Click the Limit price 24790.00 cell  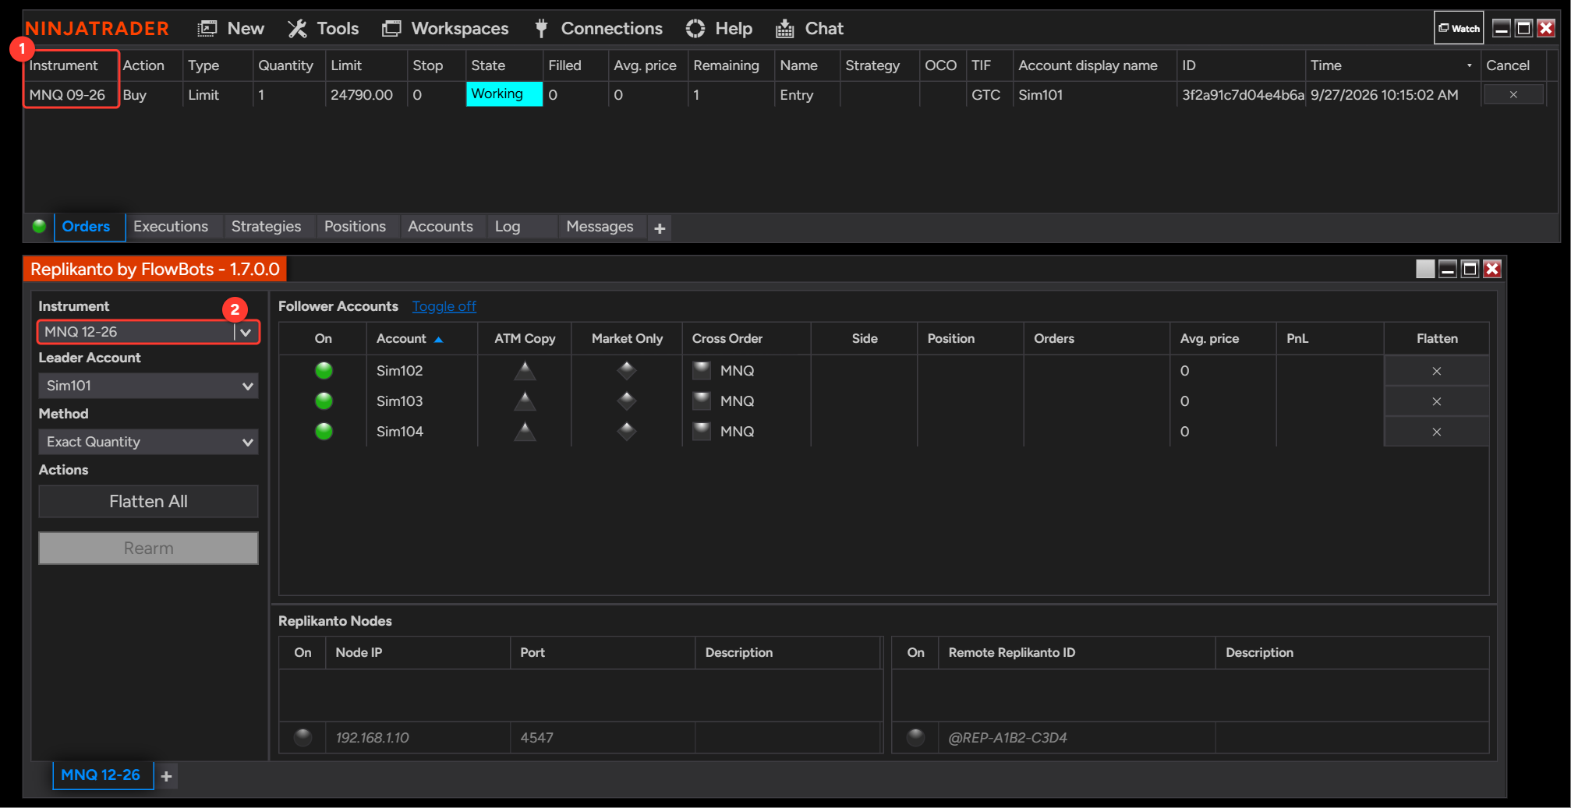tap(365, 95)
